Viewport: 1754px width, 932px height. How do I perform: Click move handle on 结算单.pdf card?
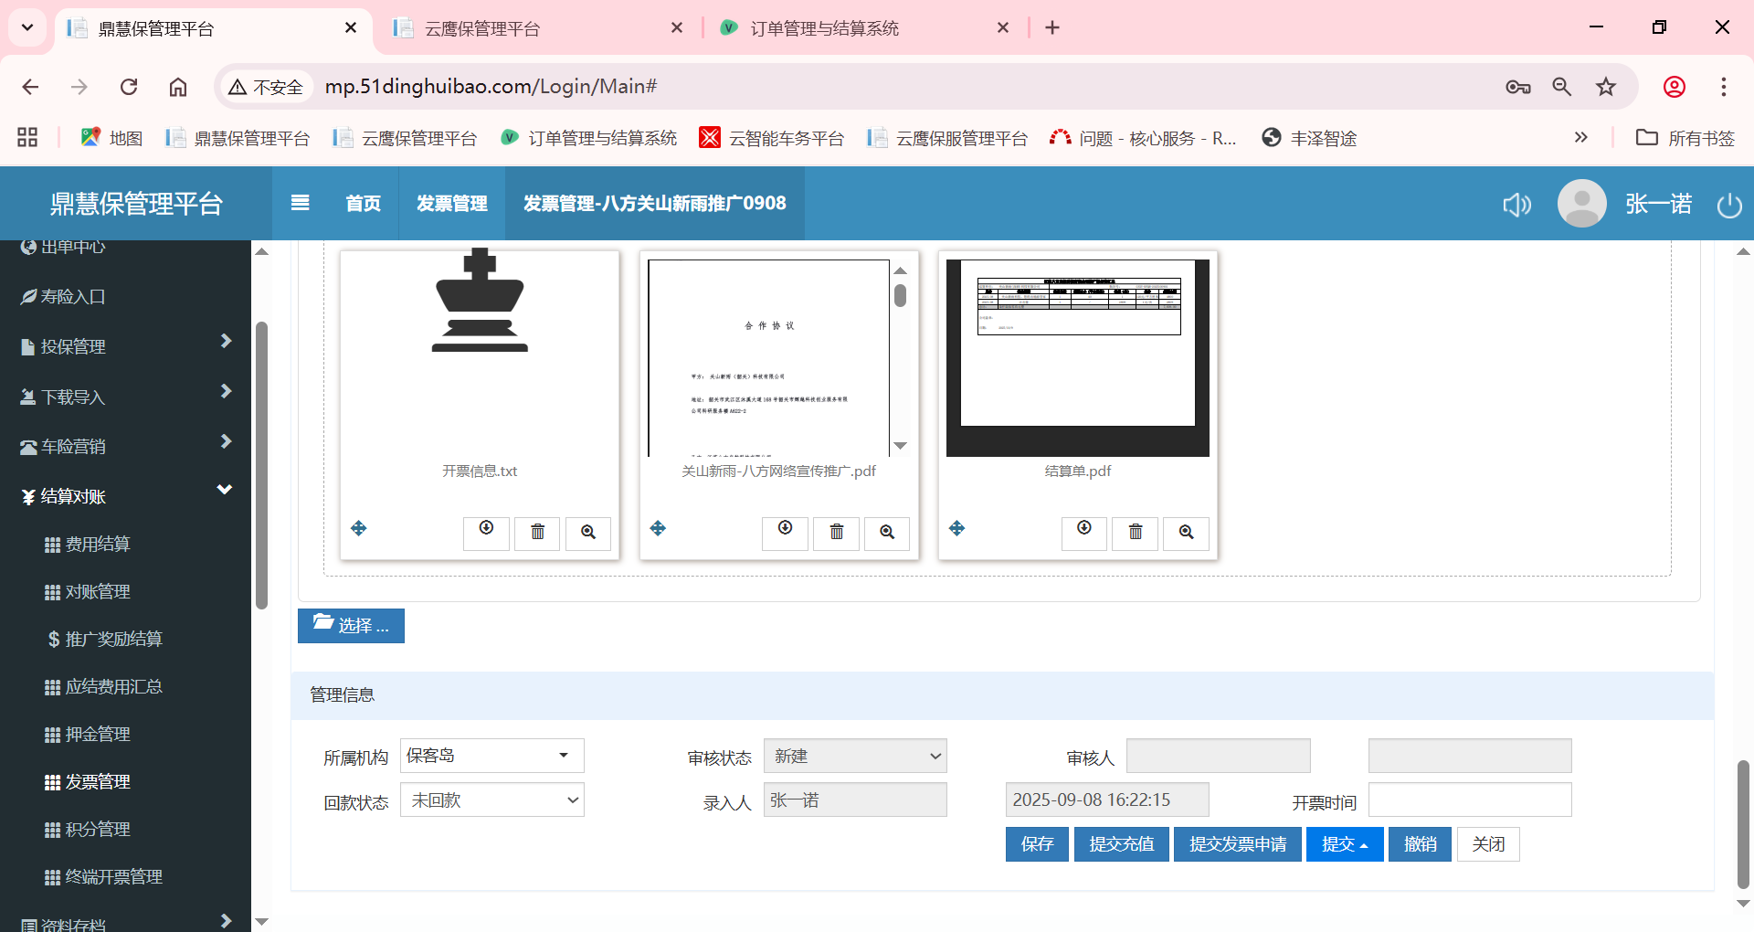click(956, 528)
